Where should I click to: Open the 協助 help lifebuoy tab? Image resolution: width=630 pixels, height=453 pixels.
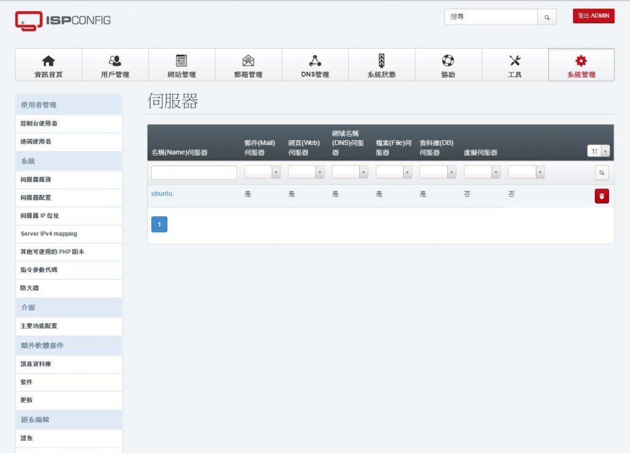pos(449,65)
